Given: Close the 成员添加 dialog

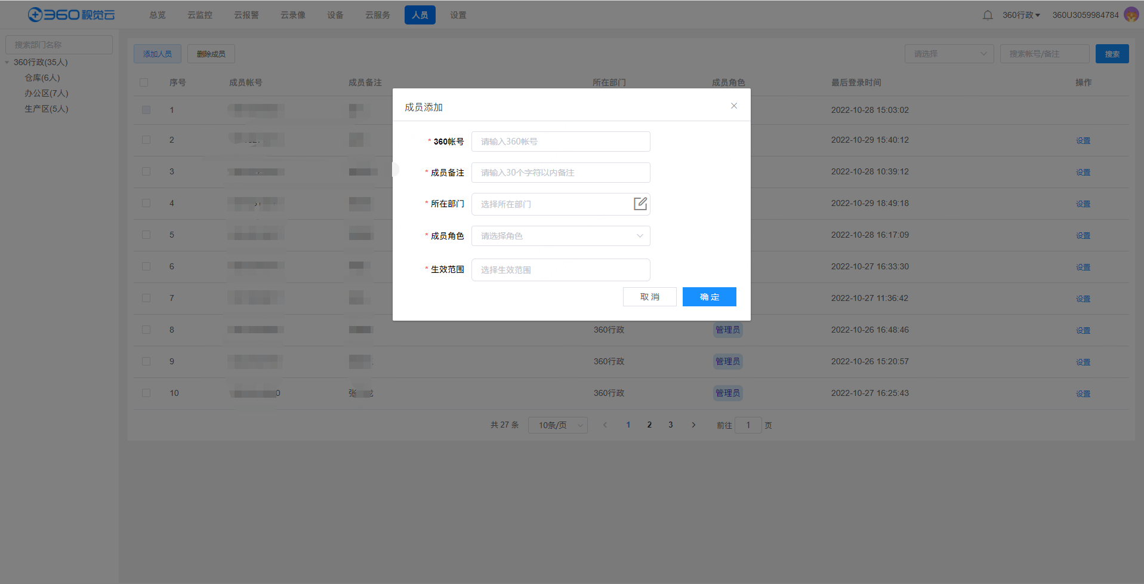Looking at the screenshot, I should pyautogui.click(x=733, y=106).
